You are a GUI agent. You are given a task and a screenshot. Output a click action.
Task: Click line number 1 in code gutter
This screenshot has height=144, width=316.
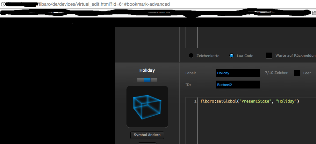click(x=195, y=101)
